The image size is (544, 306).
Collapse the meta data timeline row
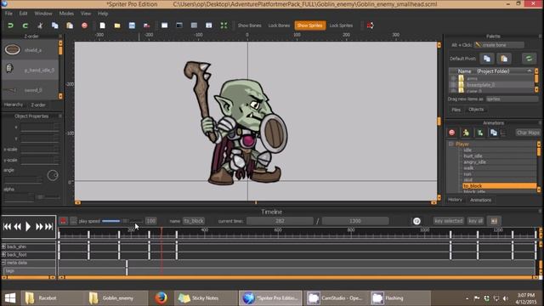click(x=3, y=263)
